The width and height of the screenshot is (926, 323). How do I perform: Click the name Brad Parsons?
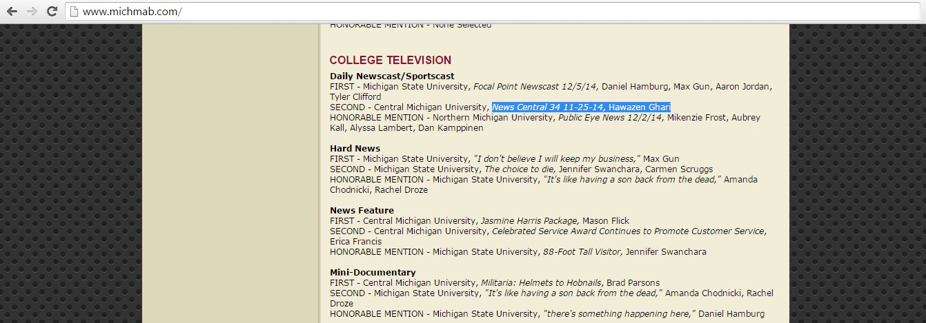(633, 282)
